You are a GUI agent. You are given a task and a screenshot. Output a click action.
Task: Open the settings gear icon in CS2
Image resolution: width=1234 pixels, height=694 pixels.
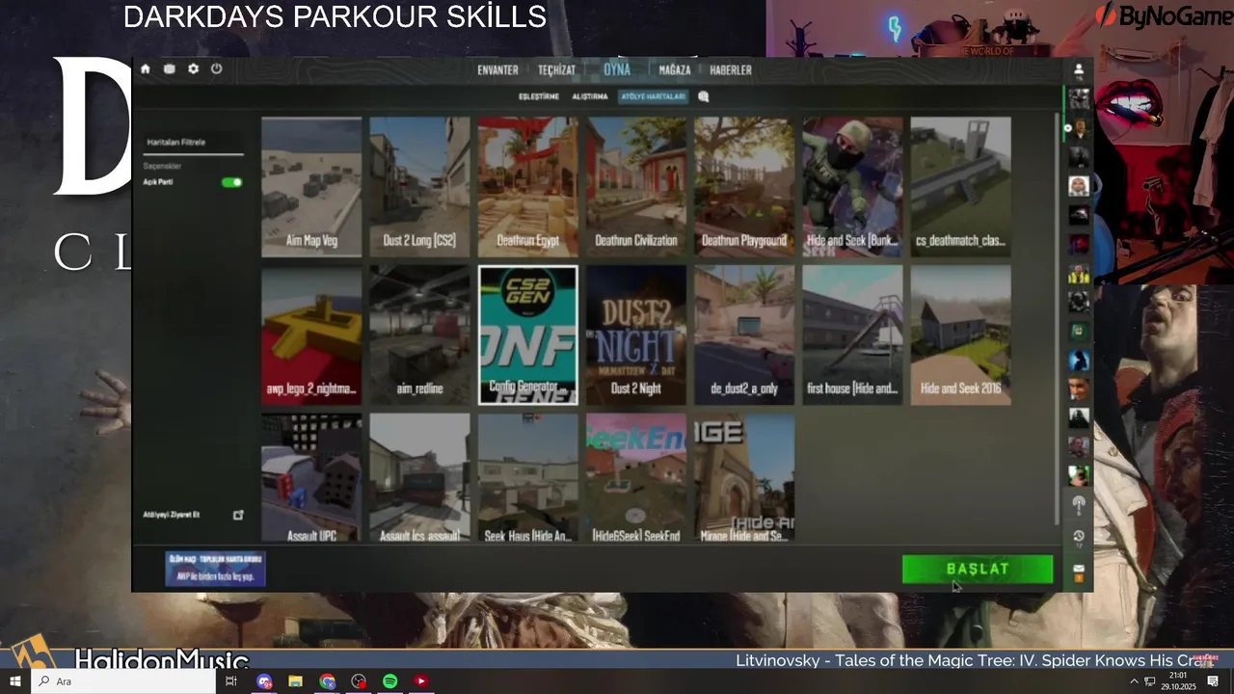193,69
